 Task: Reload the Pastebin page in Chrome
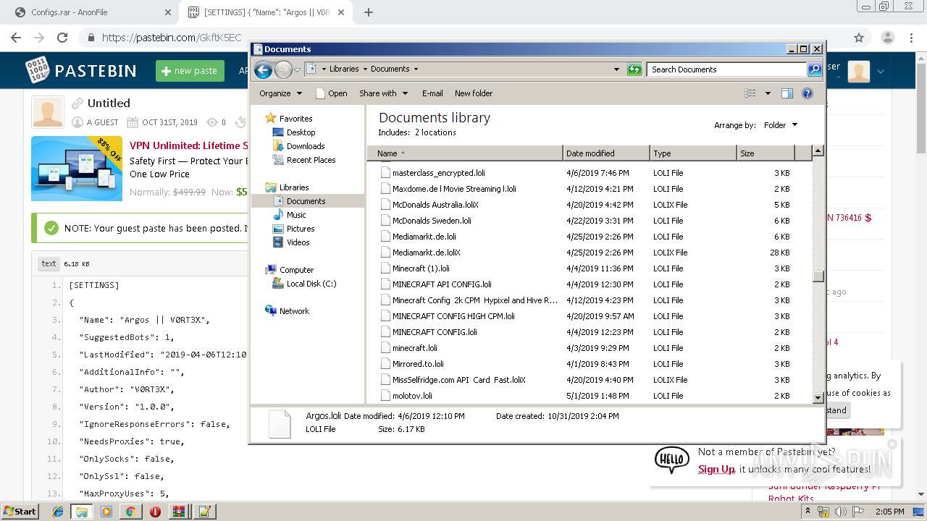coord(62,38)
